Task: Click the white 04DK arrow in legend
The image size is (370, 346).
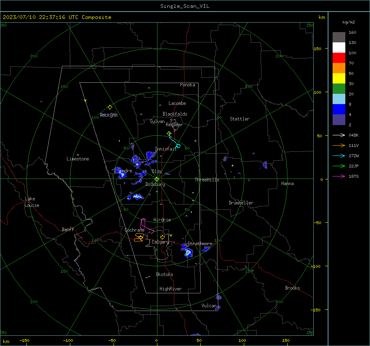Action: [x=339, y=135]
